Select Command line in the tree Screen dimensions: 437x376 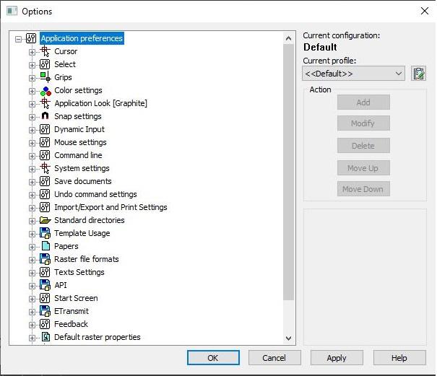click(x=78, y=155)
